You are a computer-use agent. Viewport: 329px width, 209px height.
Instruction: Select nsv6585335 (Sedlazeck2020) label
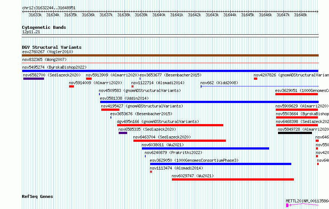(x=147, y=129)
